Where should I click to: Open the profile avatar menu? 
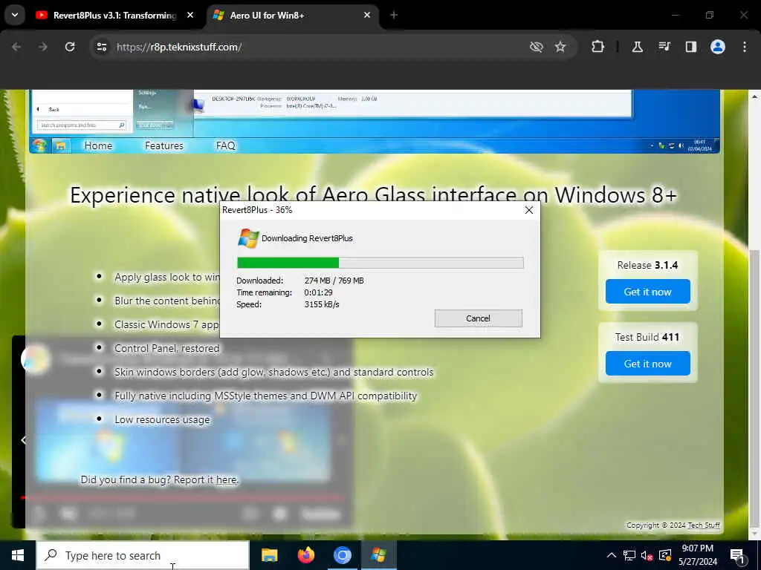click(x=717, y=47)
